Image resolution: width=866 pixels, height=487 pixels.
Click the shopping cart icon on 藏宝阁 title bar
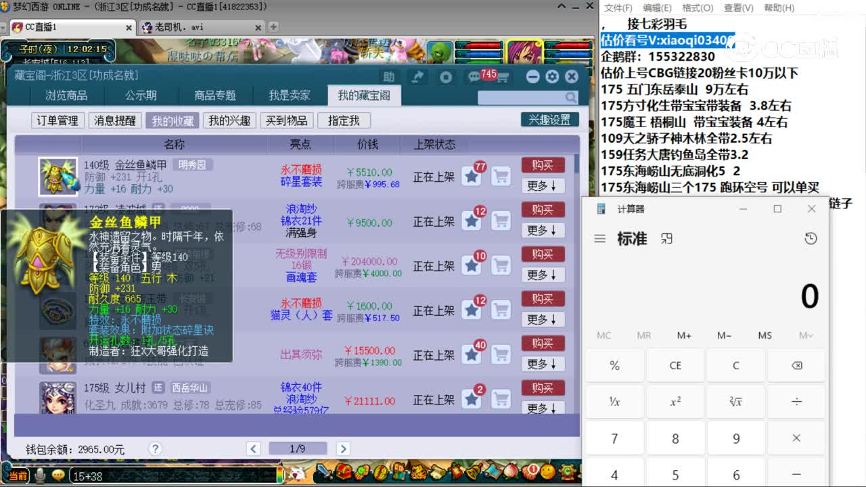[x=503, y=76]
